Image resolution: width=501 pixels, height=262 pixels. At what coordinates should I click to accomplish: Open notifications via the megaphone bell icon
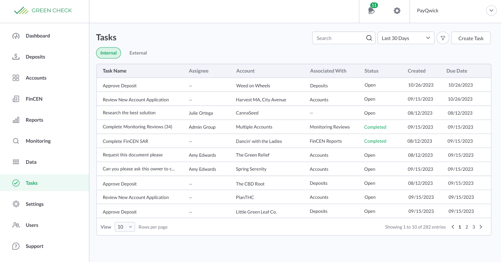click(x=371, y=11)
